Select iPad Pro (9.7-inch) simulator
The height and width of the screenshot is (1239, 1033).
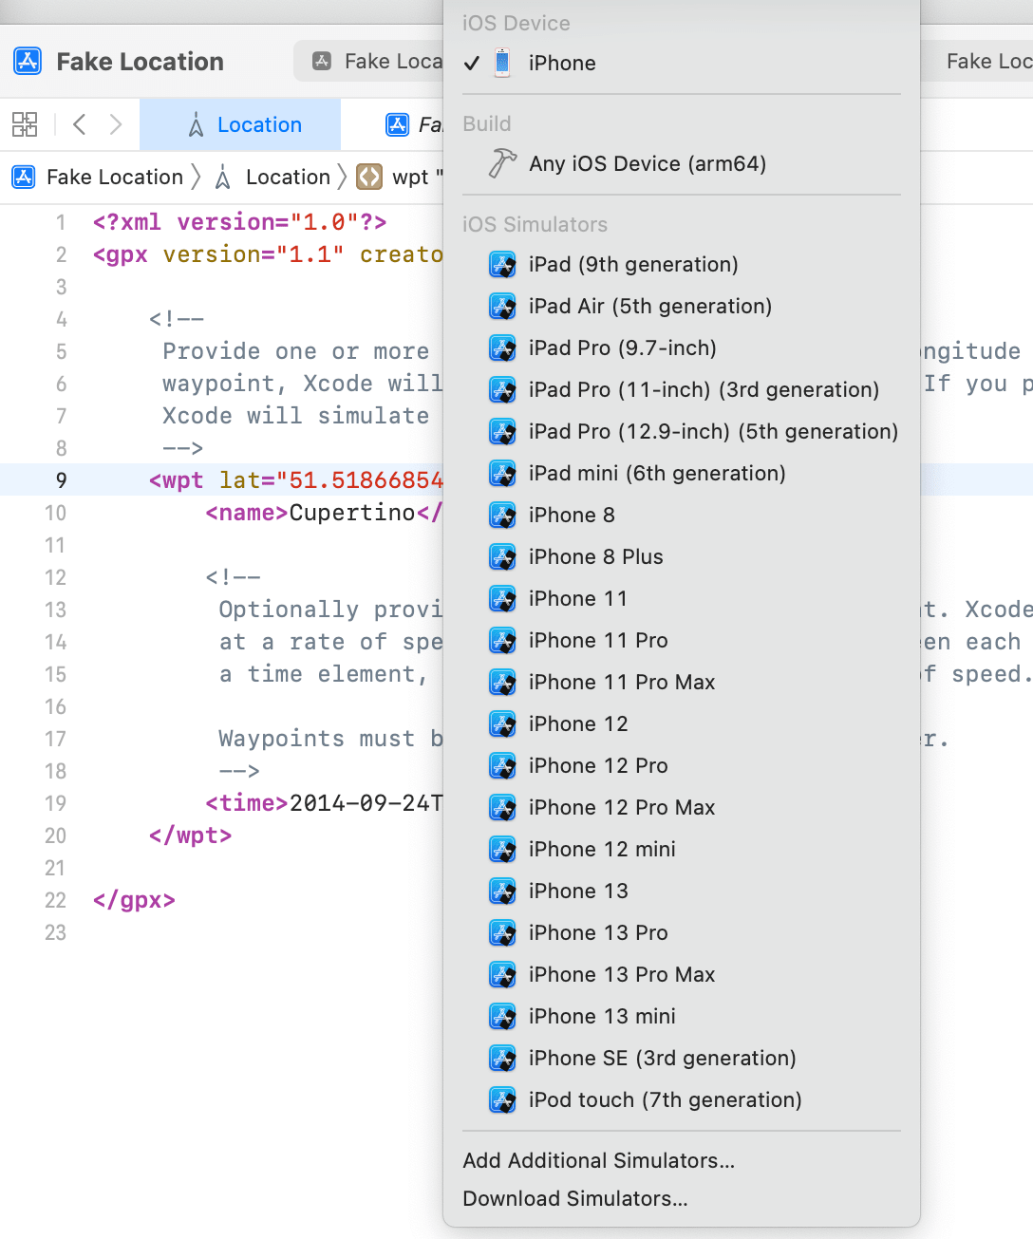682,347
